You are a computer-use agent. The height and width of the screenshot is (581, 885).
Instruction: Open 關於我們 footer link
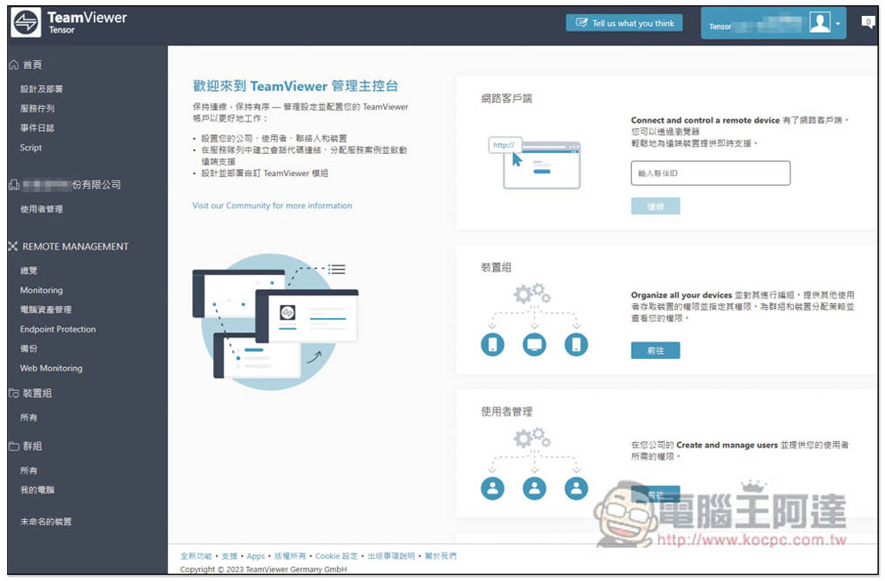pos(441,556)
